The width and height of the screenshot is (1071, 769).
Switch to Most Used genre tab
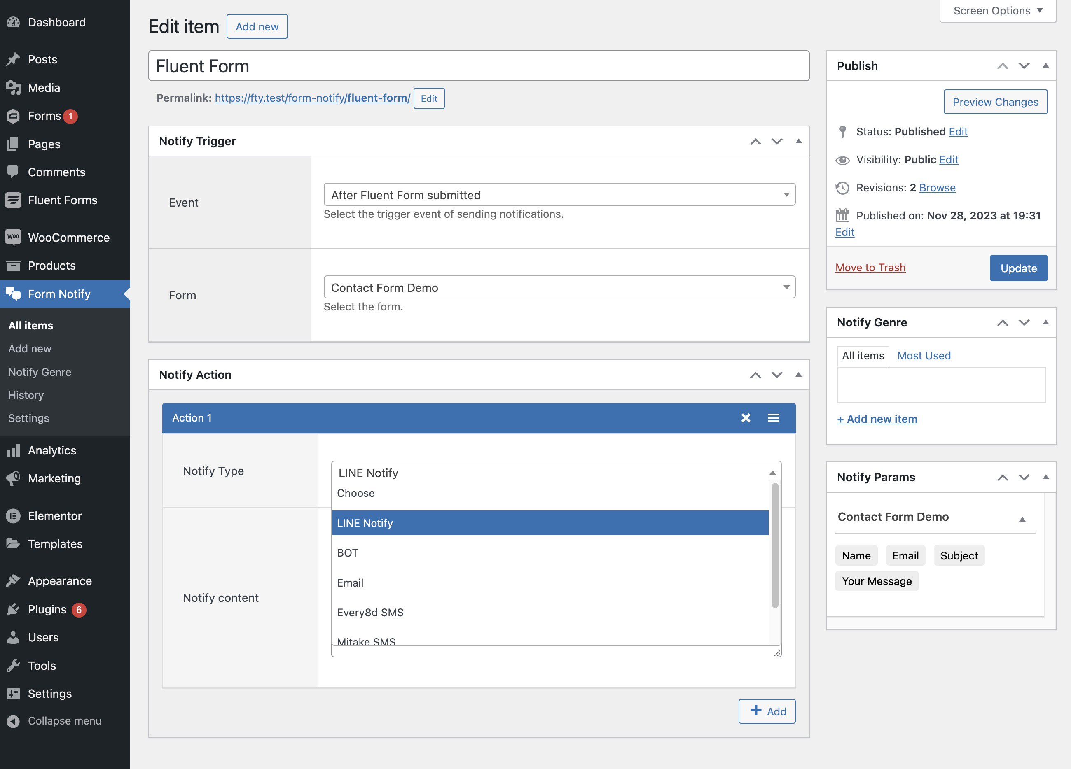pyautogui.click(x=924, y=355)
